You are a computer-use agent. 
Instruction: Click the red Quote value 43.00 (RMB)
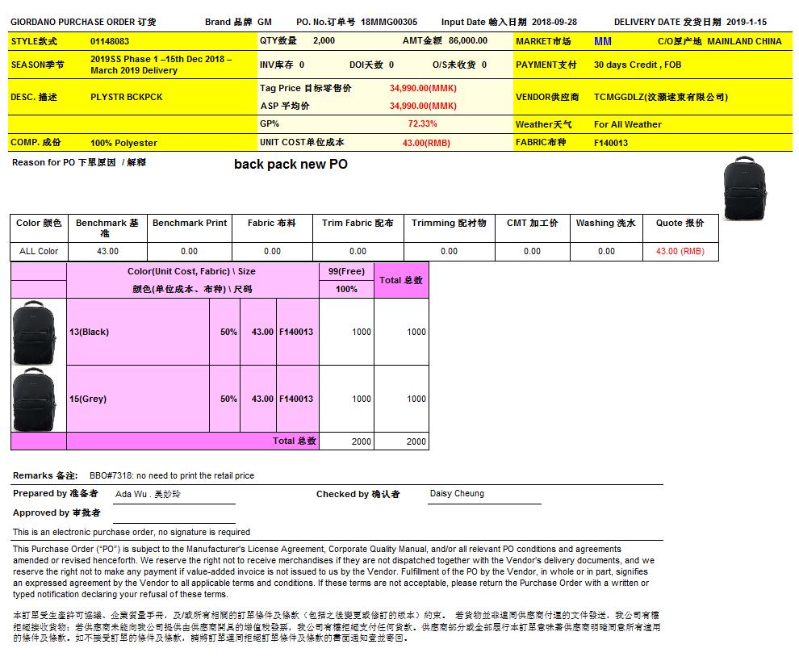(x=680, y=251)
